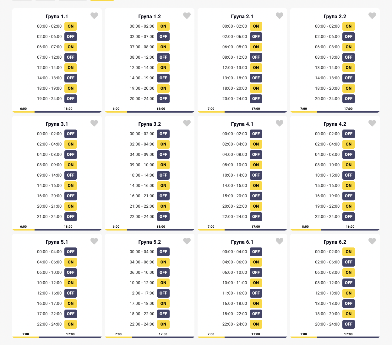Click the 18:00 - 20:00 time range in Група 6.2
This screenshot has height=345, width=392.
(327, 314)
